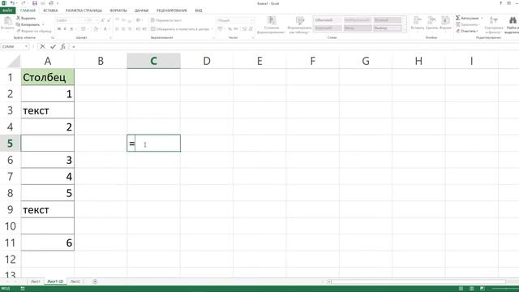Click the Page Layout view status bar icon
Image resolution: width=519 pixels, height=292 pixels.
[472, 289]
